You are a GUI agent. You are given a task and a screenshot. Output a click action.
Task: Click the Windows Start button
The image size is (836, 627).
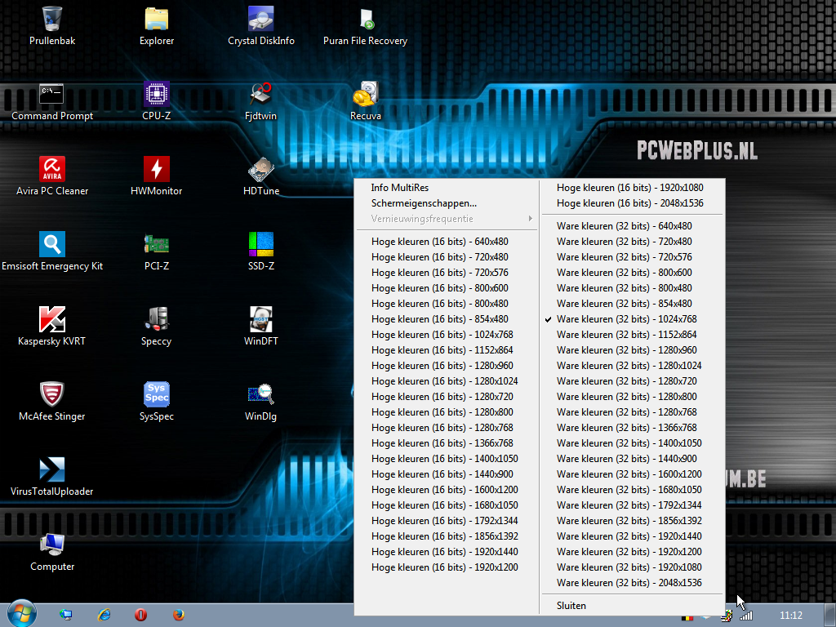click(x=21, y=614)
